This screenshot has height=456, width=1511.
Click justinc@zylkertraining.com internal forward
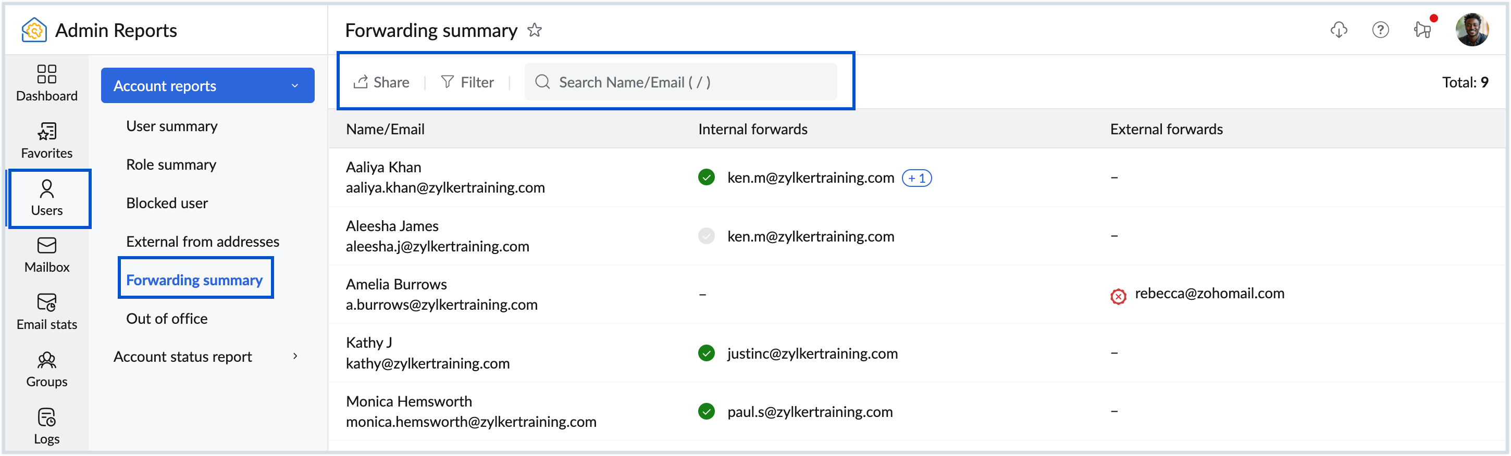click(x=812, y=353)
